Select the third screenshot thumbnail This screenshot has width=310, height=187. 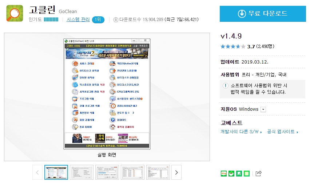[107, 172]
